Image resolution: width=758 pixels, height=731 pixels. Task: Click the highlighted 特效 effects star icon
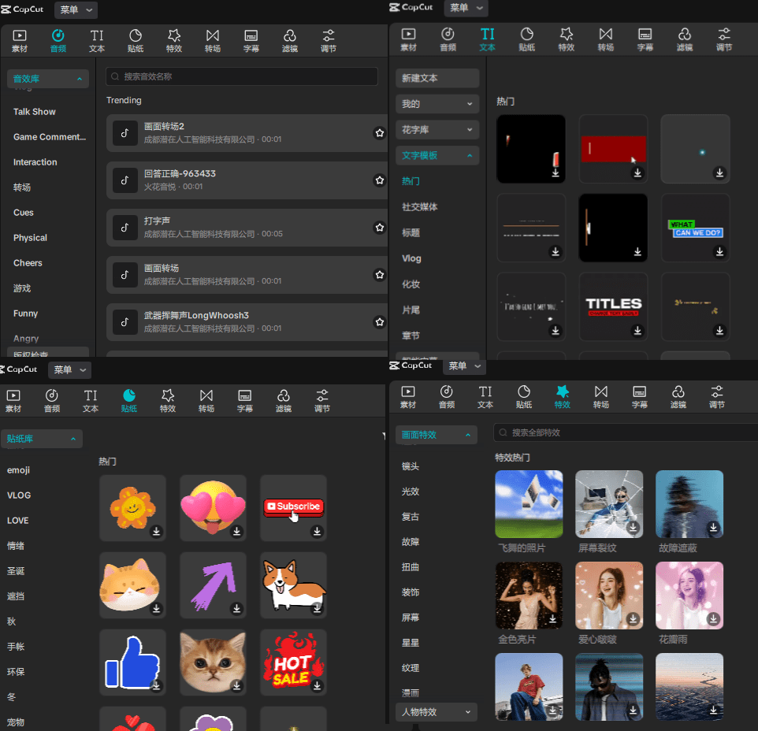coord(562,391)
